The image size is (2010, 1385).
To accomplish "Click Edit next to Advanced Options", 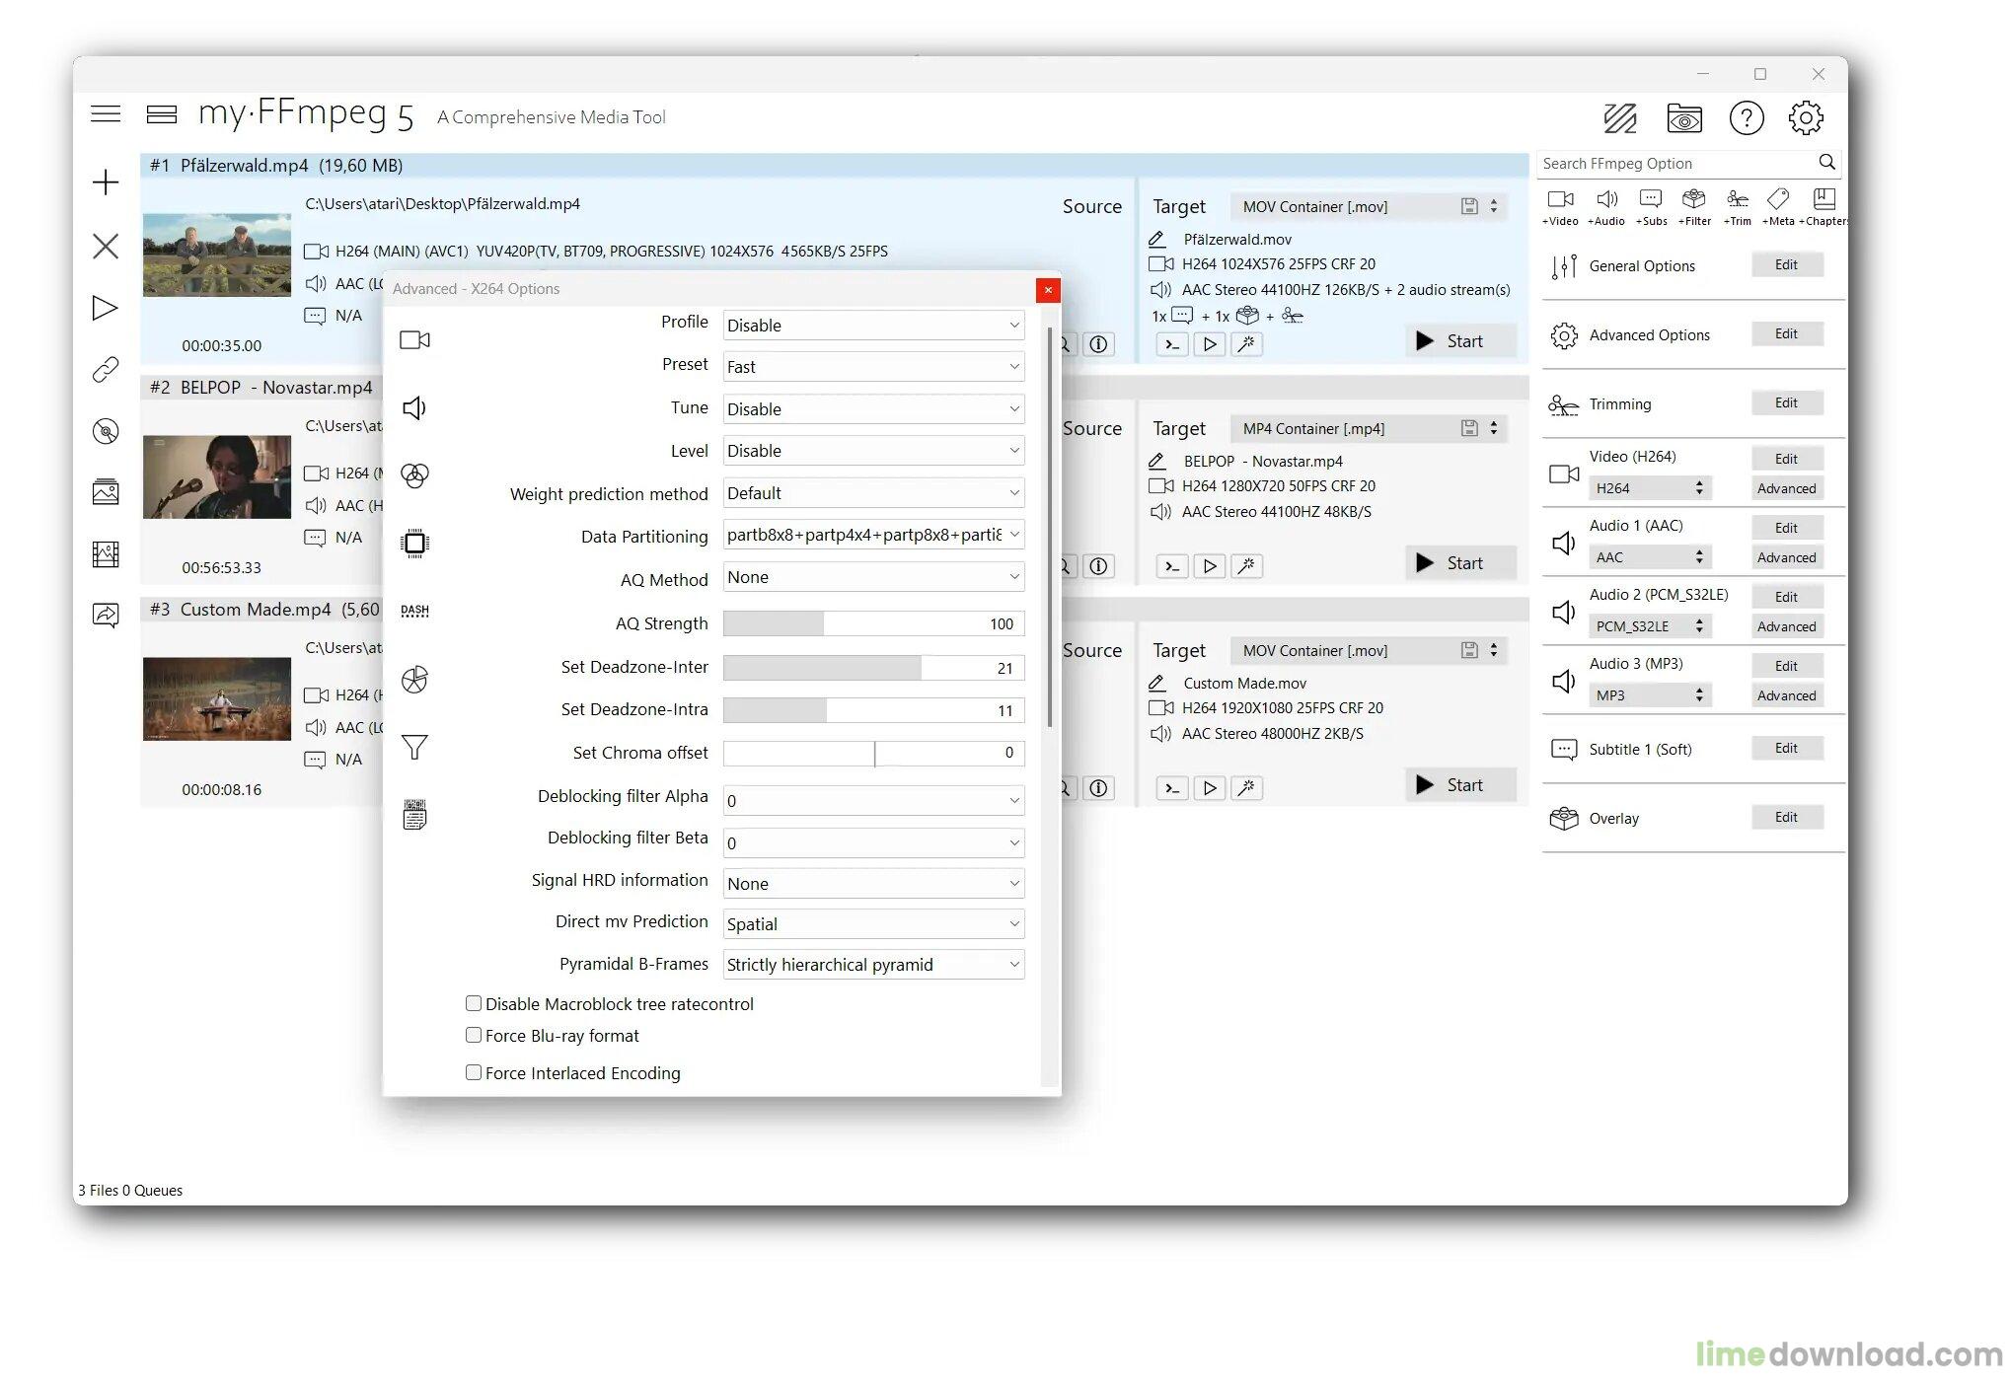I will click(x=1785, y=334).
